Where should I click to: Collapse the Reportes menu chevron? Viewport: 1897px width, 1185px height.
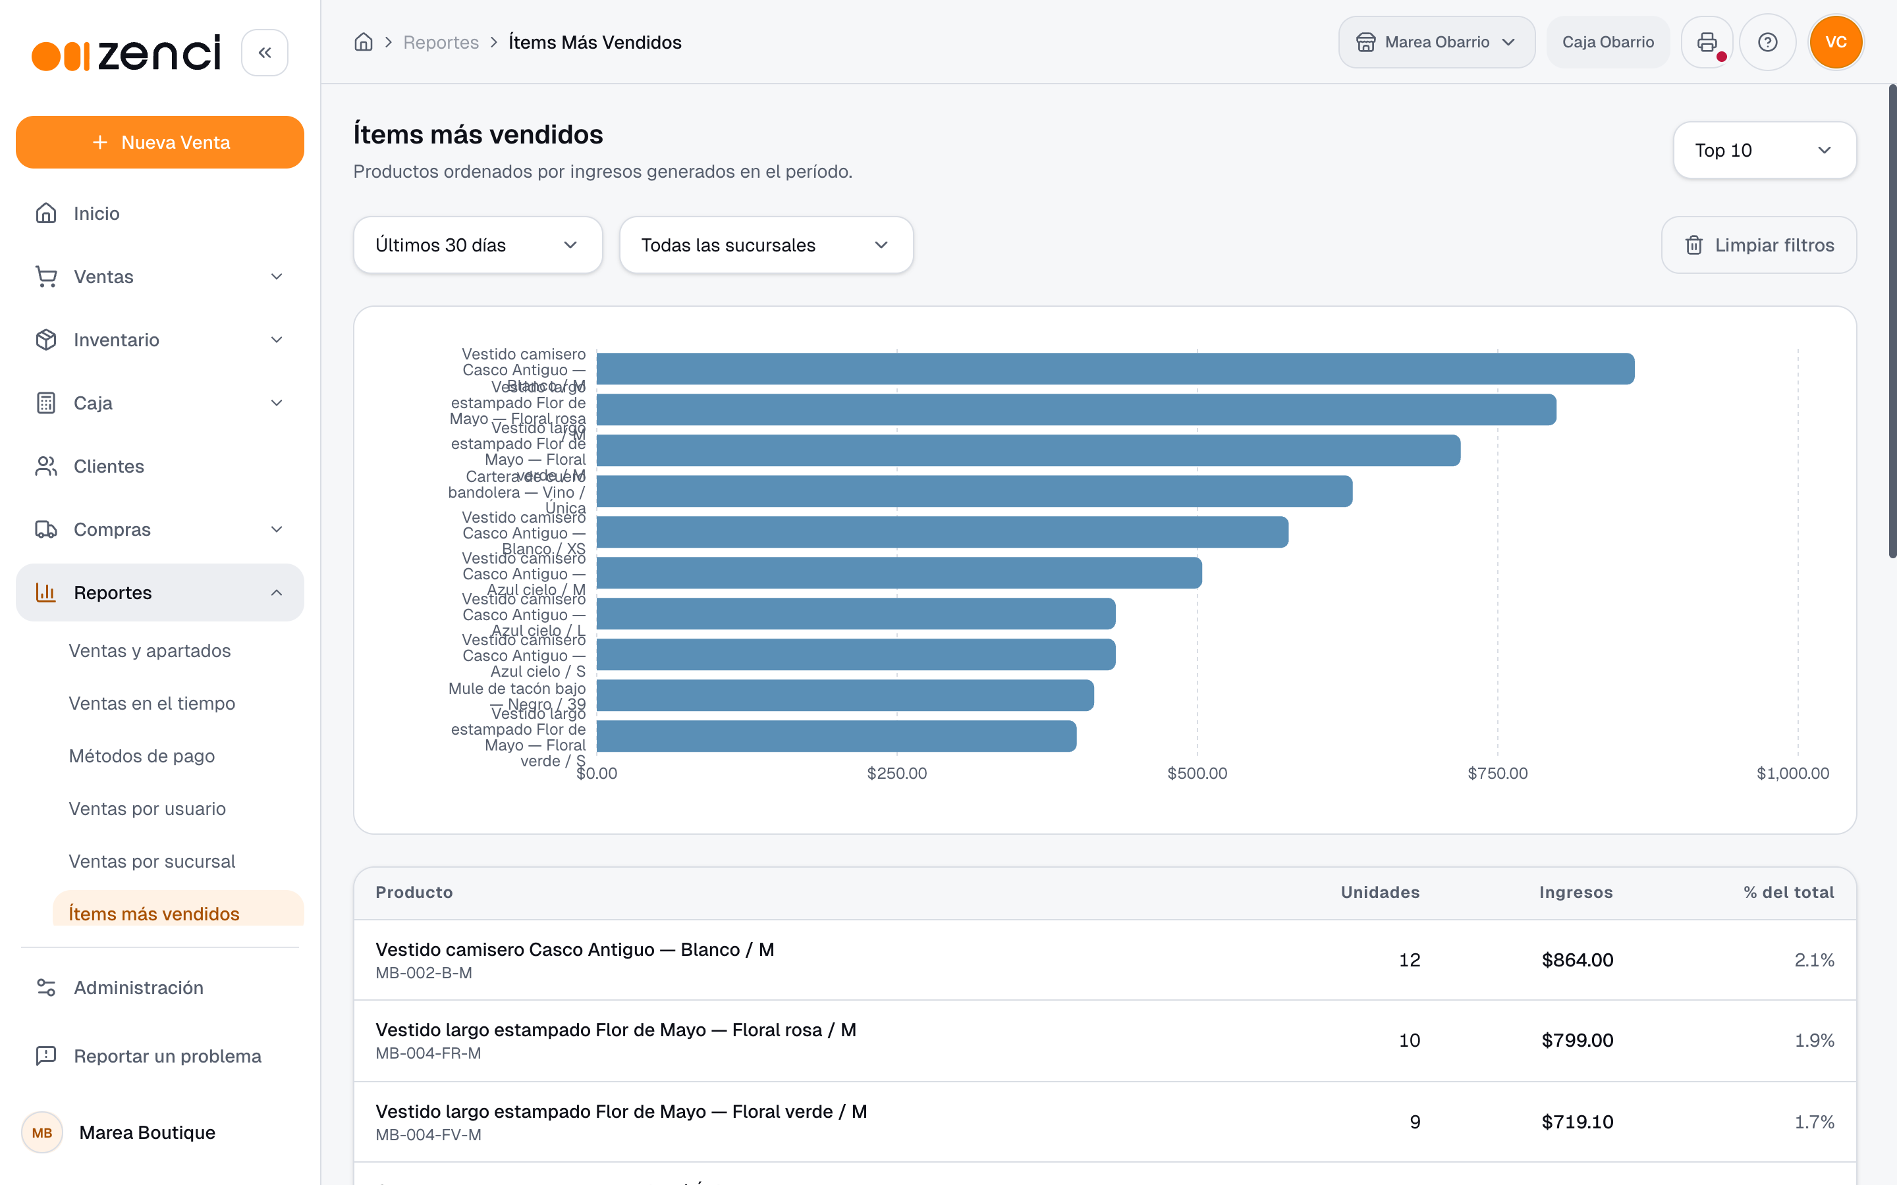277,592
